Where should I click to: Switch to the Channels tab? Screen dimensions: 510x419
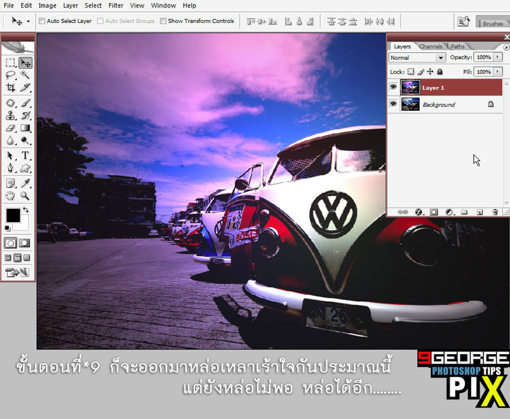tap(431, 46)
